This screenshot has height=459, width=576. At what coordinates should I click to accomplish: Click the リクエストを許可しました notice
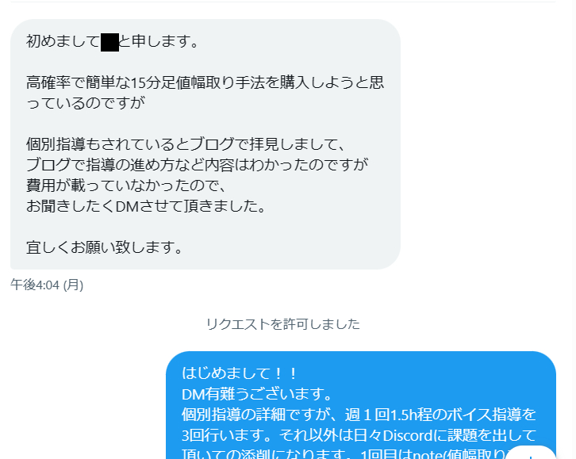[x=283, y=324]
